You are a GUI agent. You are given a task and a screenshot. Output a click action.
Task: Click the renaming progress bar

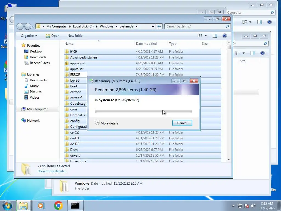[144, 111]
